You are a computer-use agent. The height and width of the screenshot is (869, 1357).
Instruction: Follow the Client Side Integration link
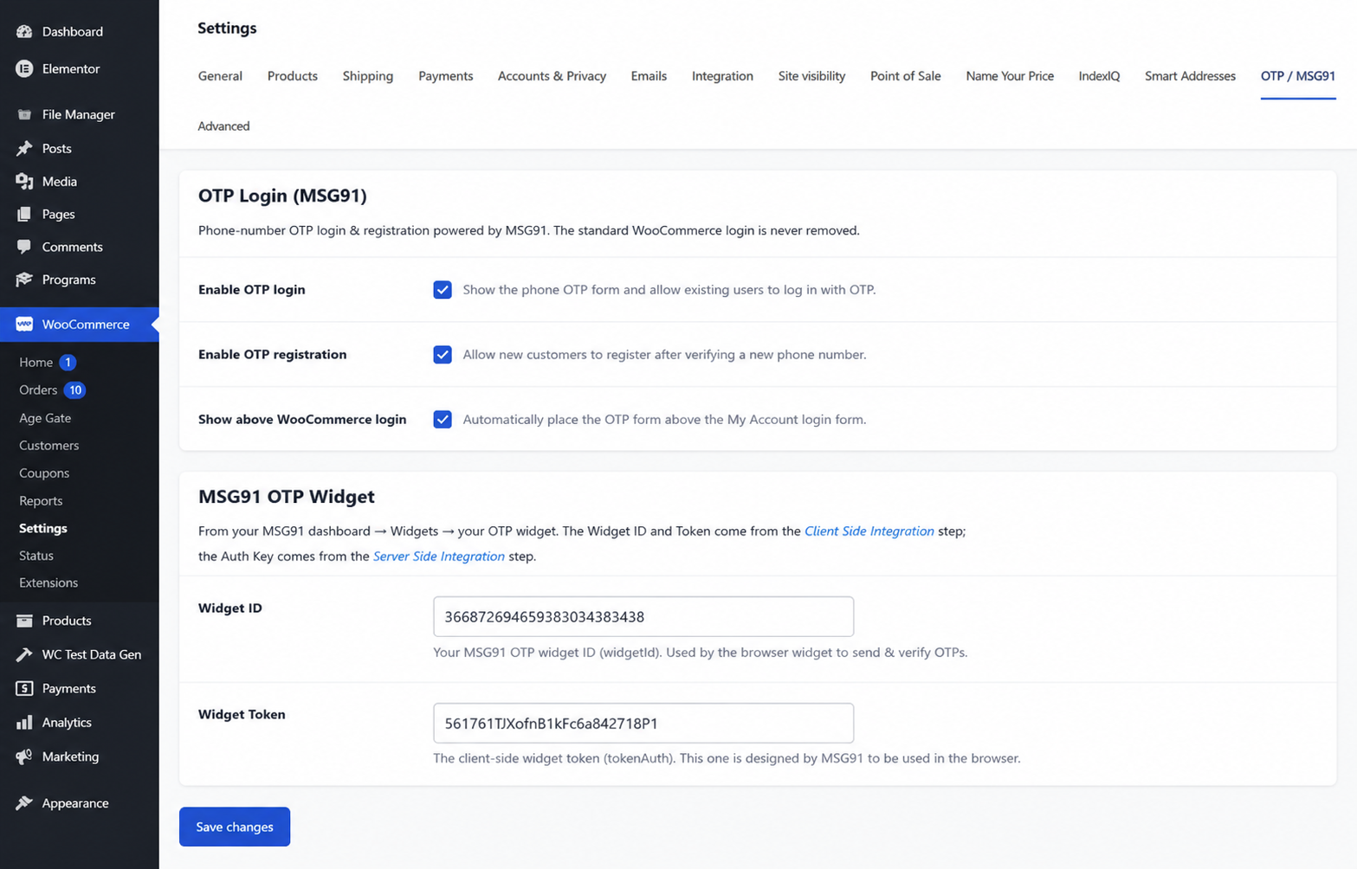tap(869, 531)
